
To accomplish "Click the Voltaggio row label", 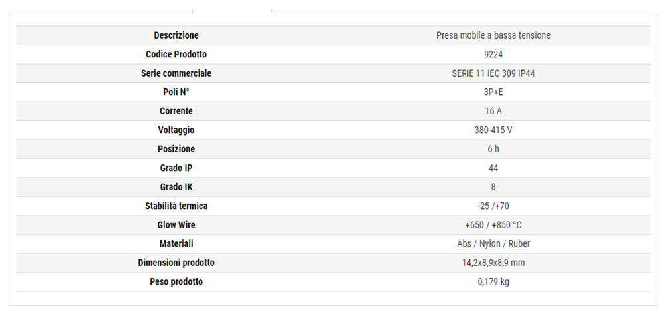I will pos(176,130).
